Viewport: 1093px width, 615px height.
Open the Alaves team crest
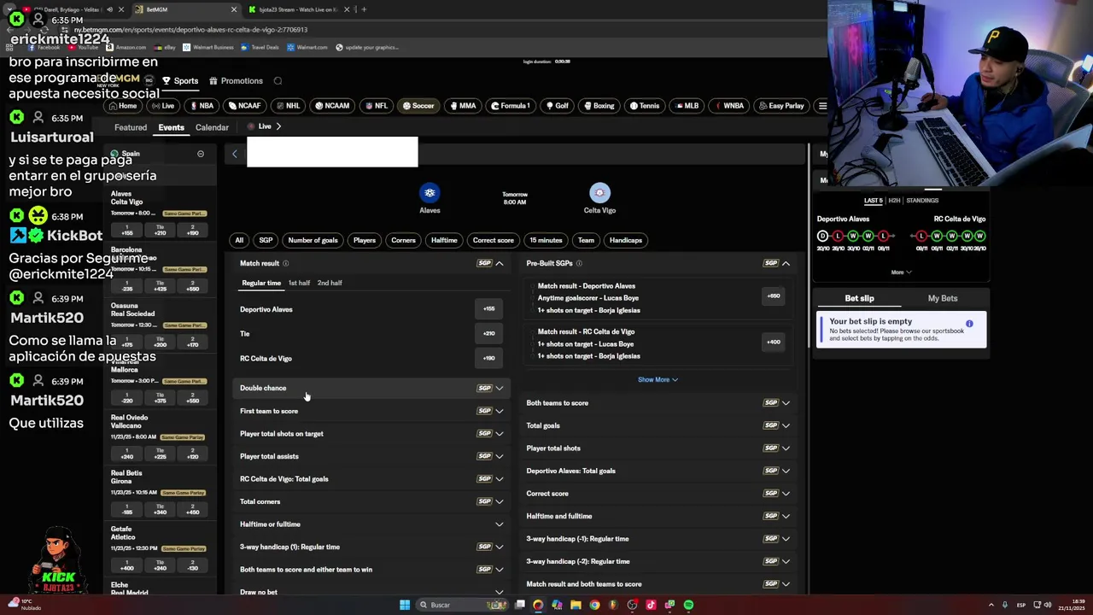click(430, 193)
